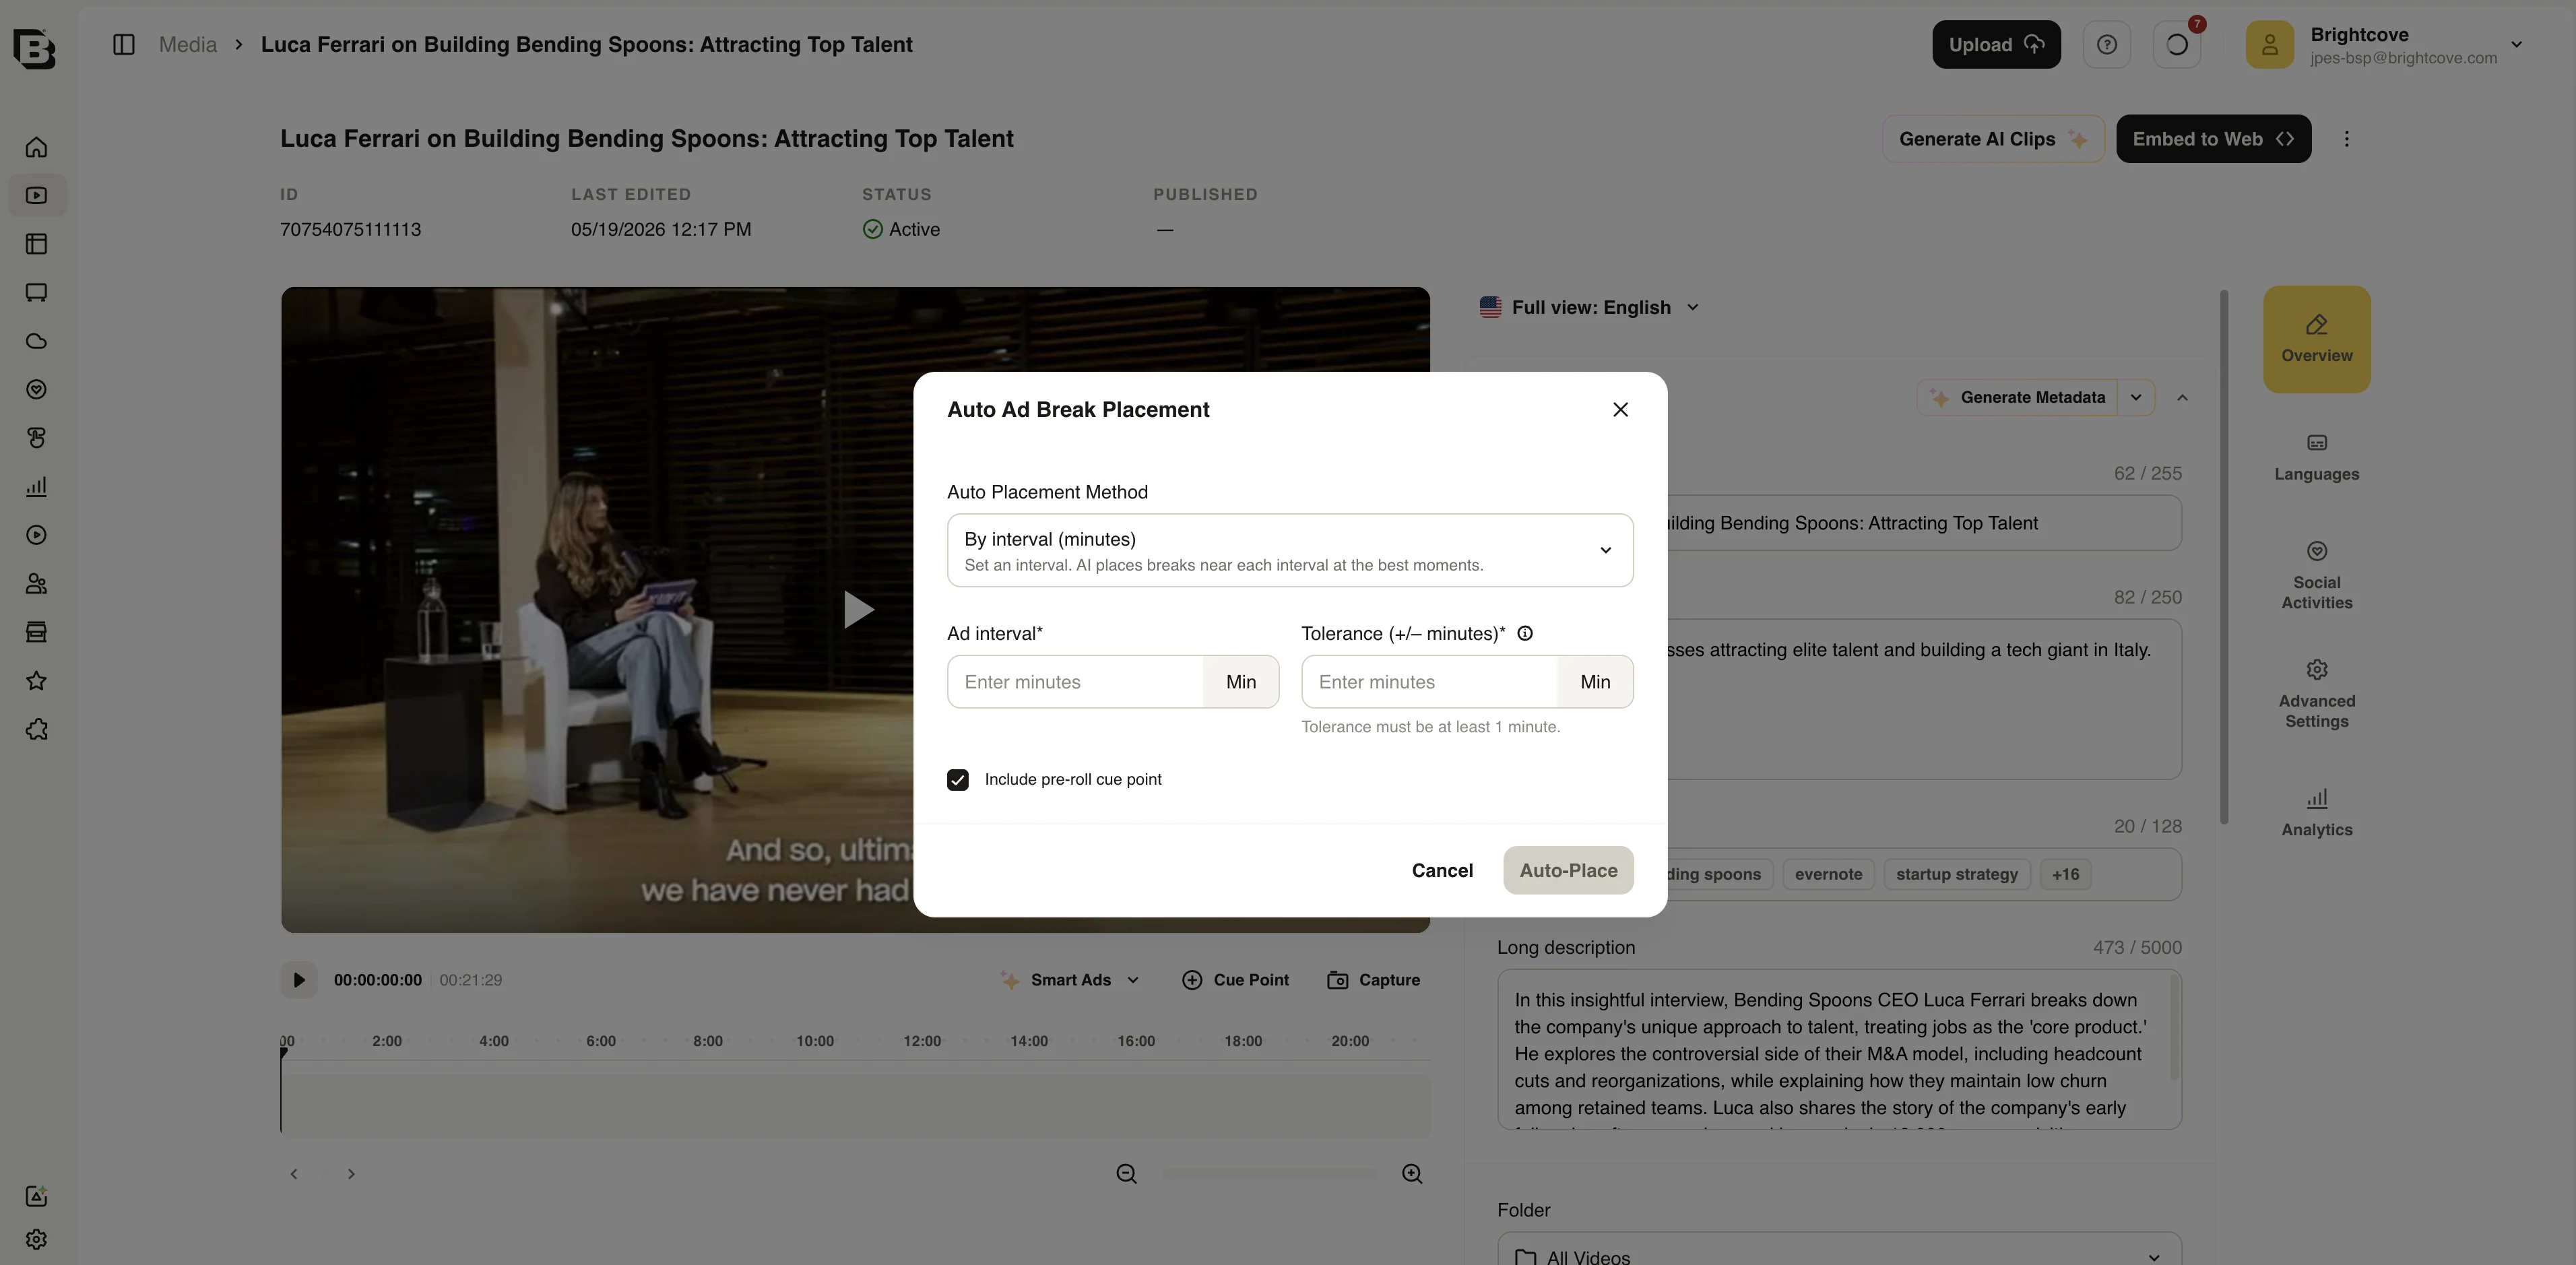
Task: Switch to Analytics tab
Action: (x=2317, y=813)
